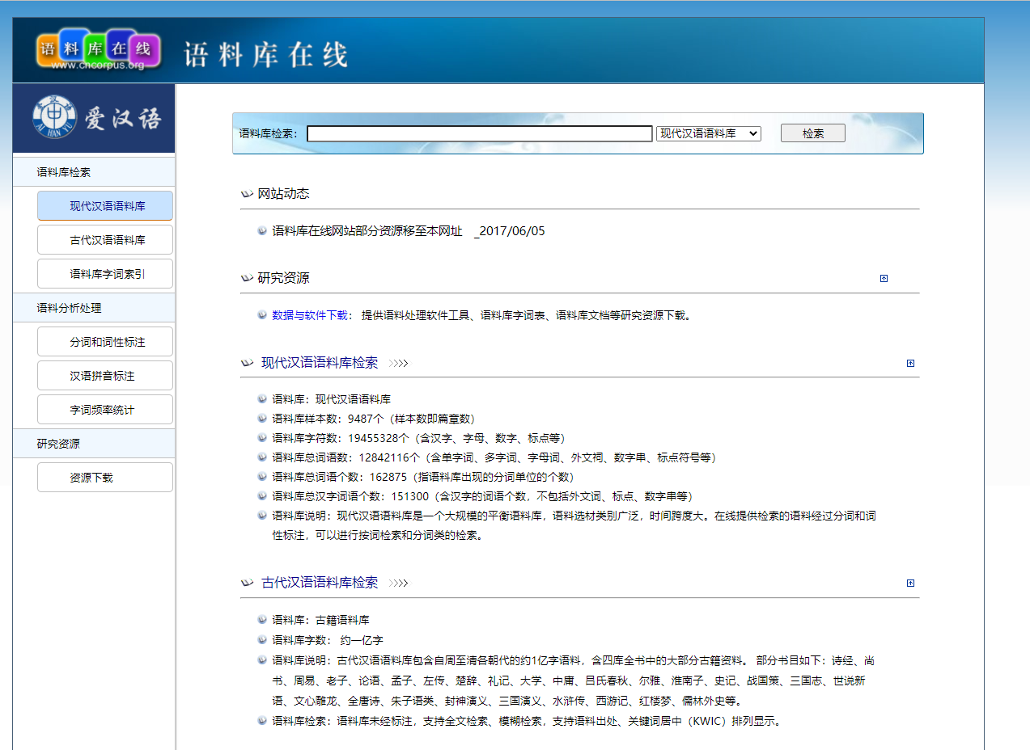Screen dimensions: 1030x750
Task: Open 语料库字词索引 from the sidebar
Action: click(105, 274)
